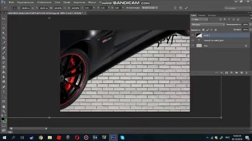Open Выделение menu
This screenshot has width=252, height=141.
click(x=79, y=2)
